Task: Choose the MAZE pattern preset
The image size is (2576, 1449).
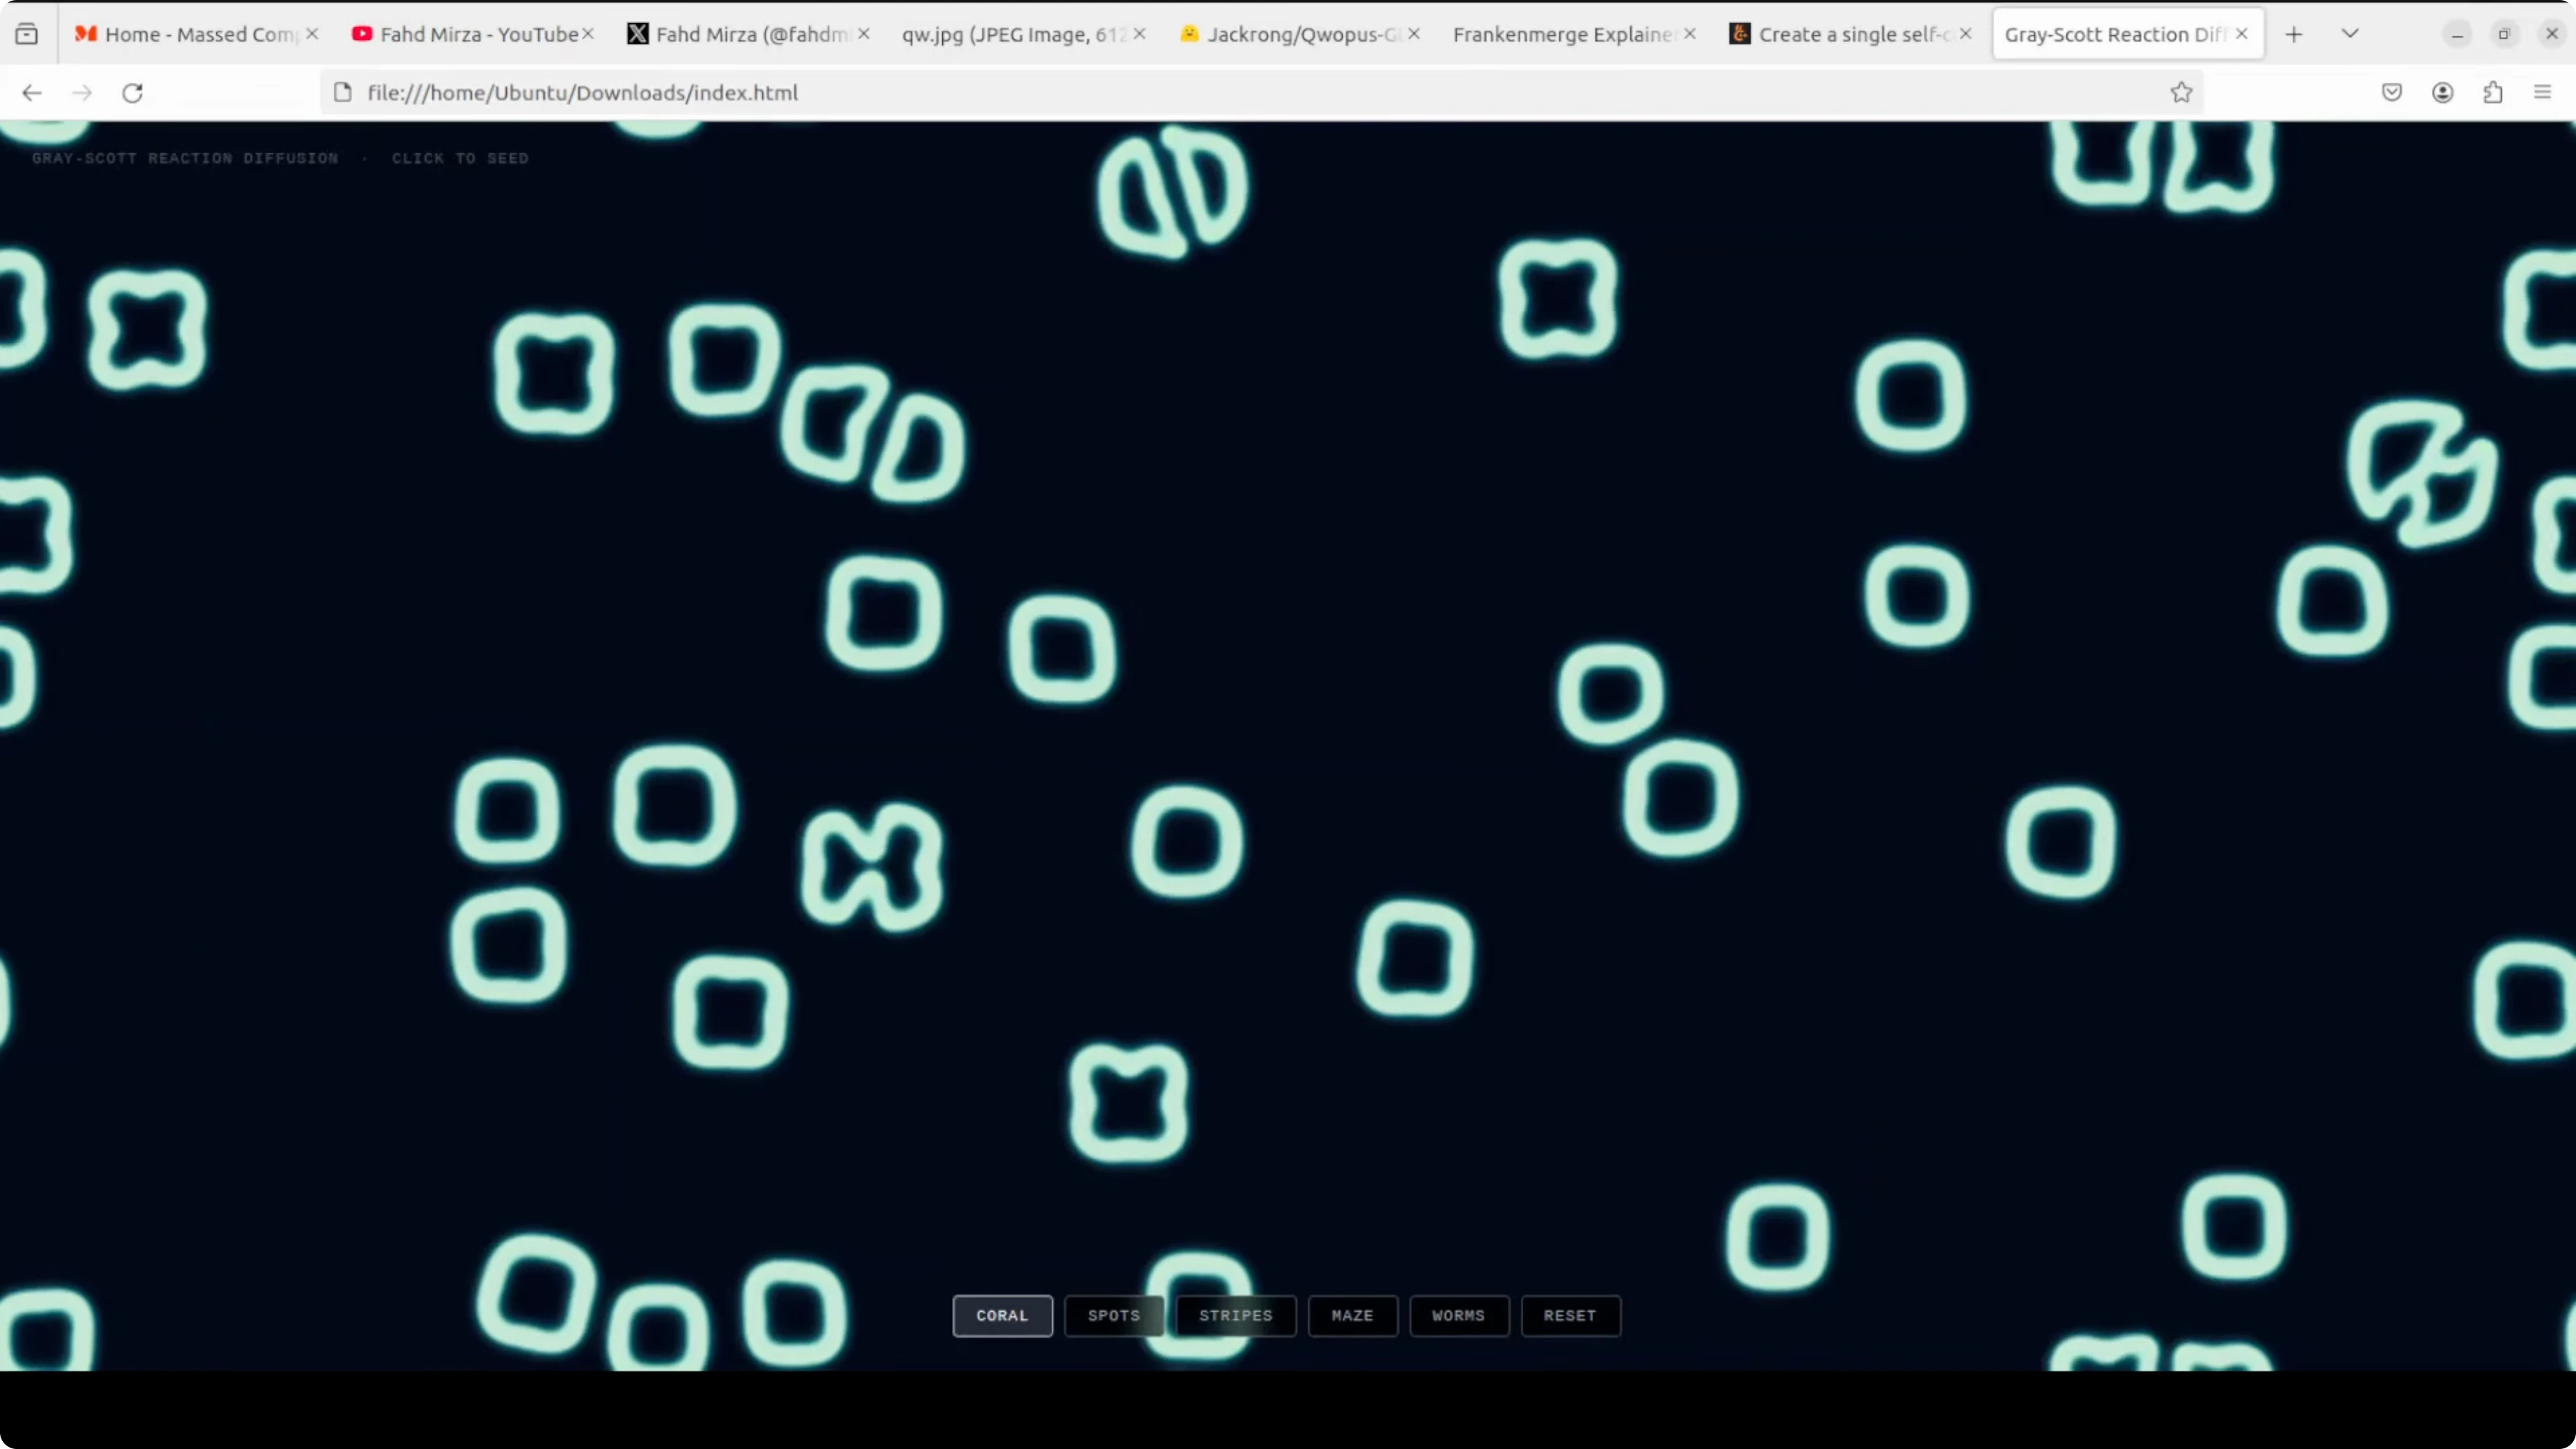Action: (x=1352, y=1315)
